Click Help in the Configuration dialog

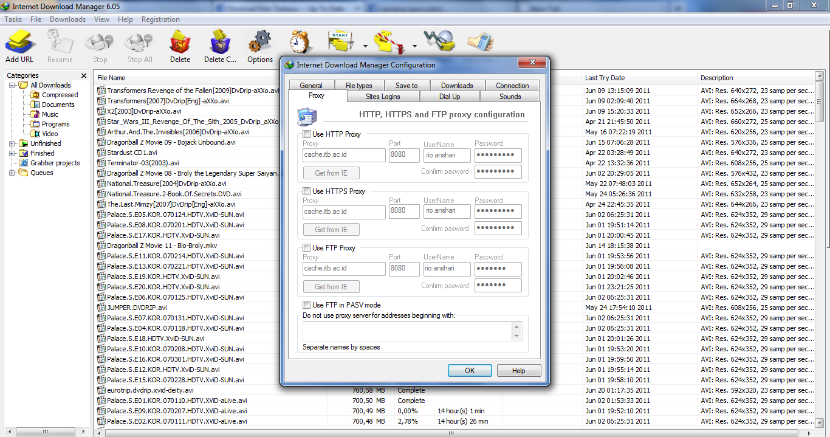(x=518, y=371)
